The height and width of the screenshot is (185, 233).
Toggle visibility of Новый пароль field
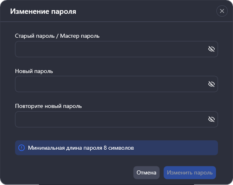click(211, 84)
